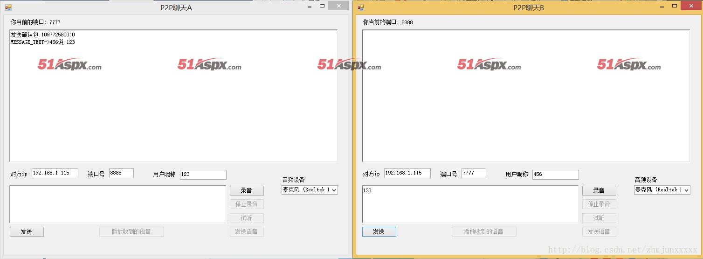Click 发送语音 button in P2P聊天B
This screenshot has height=259, width=703.
pyautogui.click(x=599, y=231)
